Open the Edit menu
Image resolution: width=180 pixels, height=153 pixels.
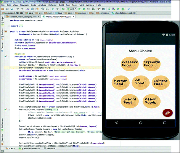point(9,5)
